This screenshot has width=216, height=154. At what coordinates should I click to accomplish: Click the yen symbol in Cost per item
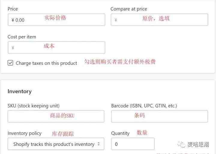[13, 48]
